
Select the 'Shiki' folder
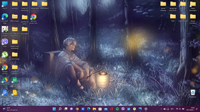(x=173, y=18)
